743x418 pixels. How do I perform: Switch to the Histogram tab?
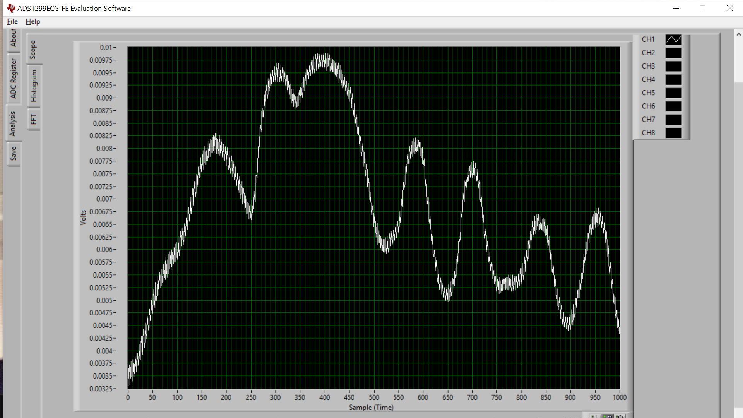pos(34,86)
